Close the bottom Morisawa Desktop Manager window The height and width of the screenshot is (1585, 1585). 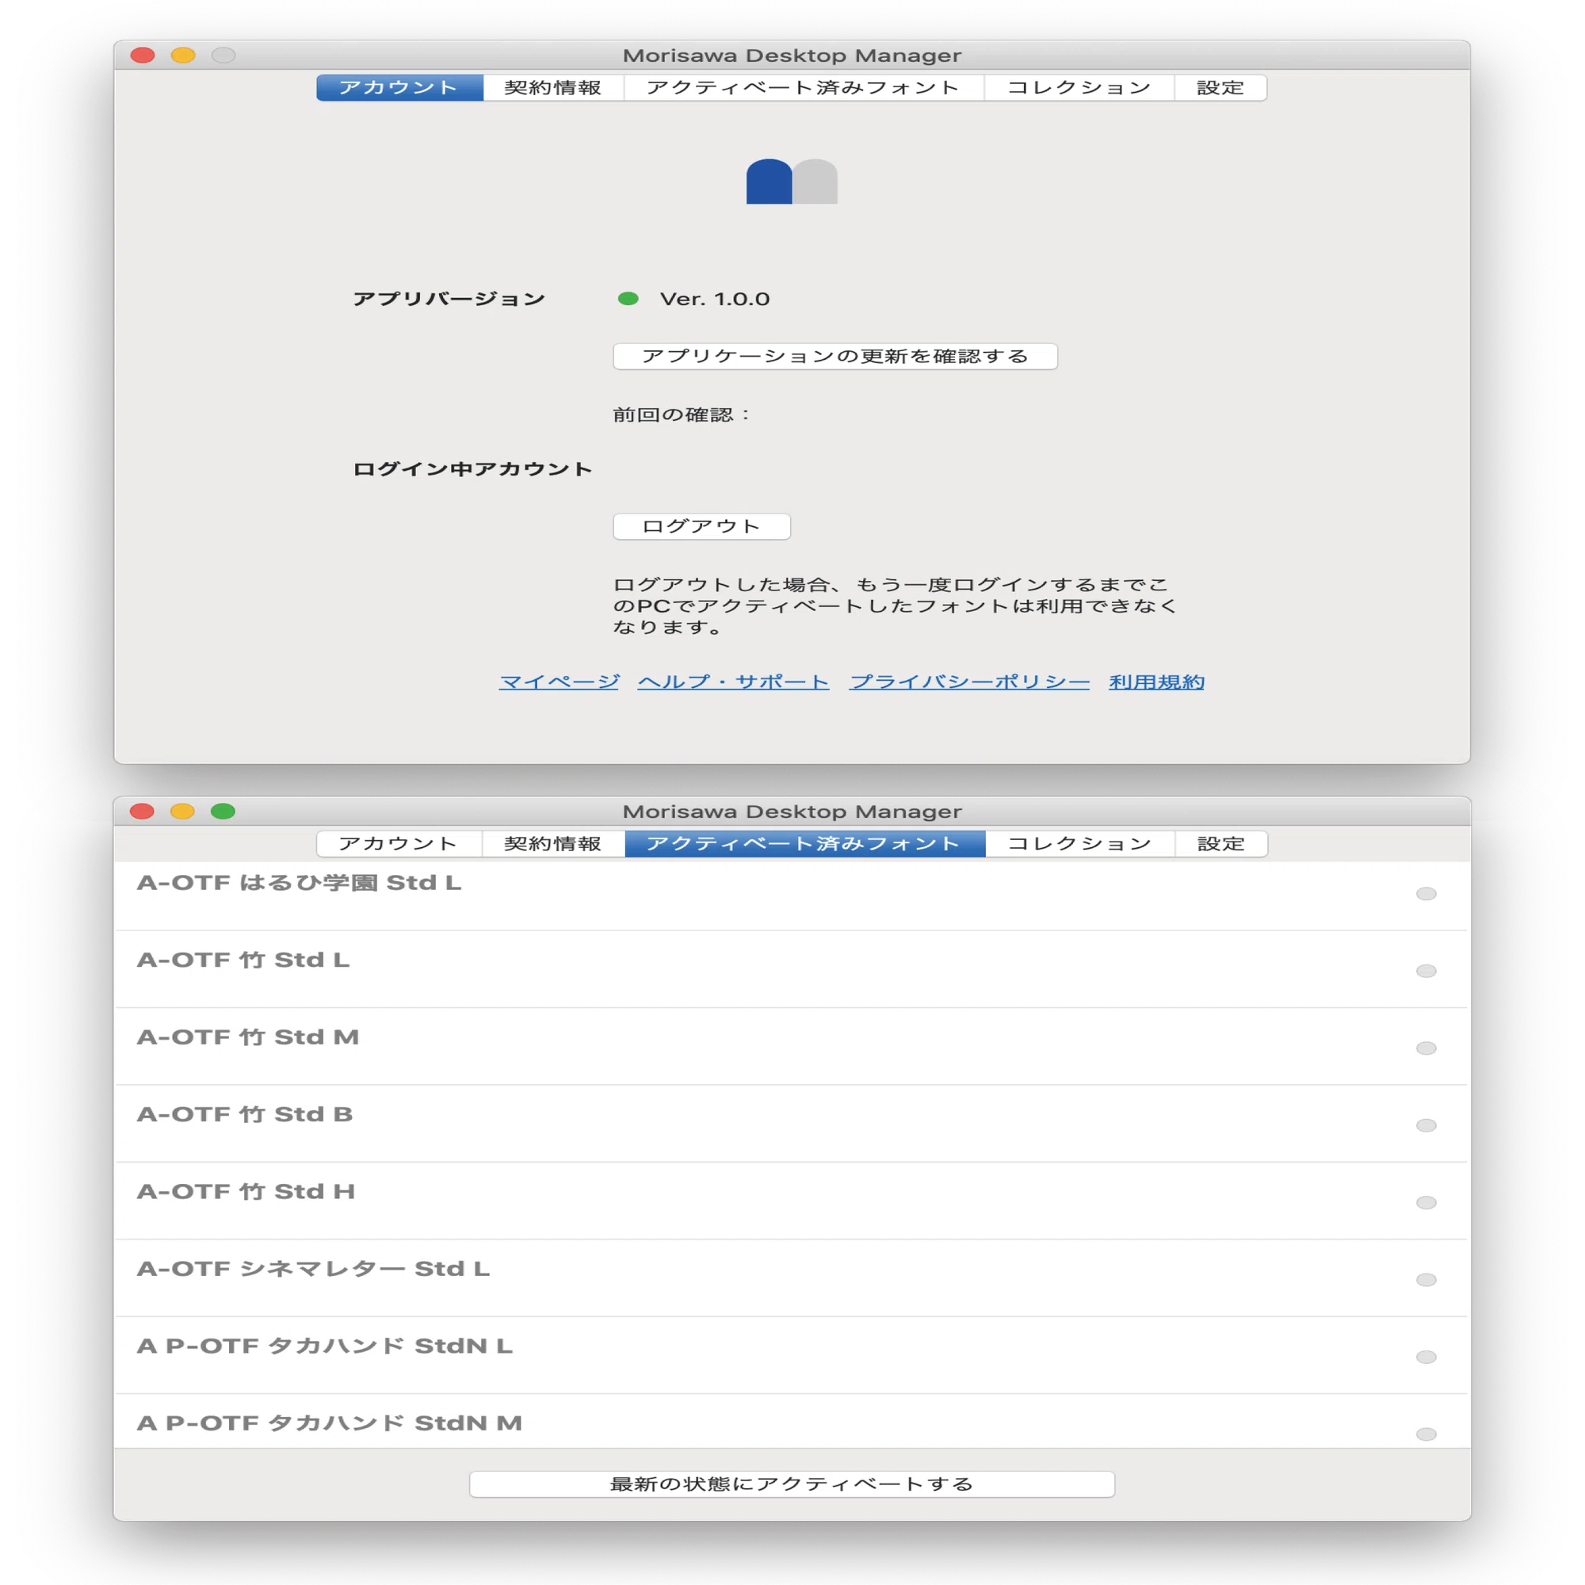point(142,811)
